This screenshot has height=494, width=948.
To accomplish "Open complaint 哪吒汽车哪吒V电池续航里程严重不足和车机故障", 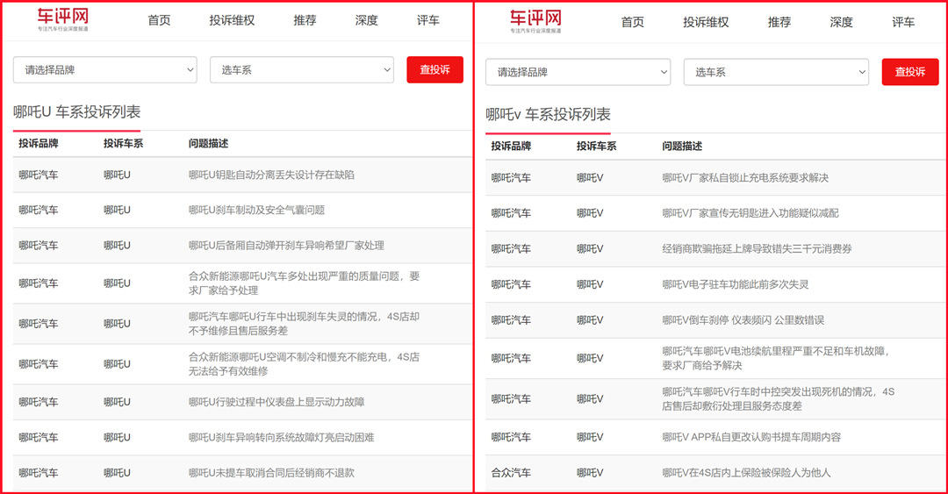I will click(776, 358).
